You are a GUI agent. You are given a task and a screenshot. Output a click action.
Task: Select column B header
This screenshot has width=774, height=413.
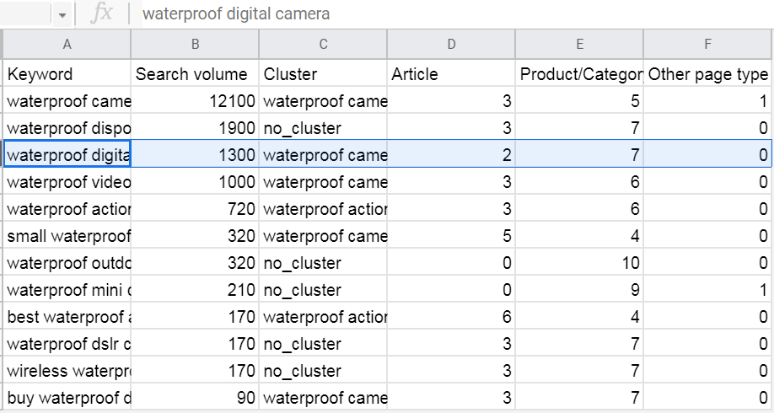point(195,45)
